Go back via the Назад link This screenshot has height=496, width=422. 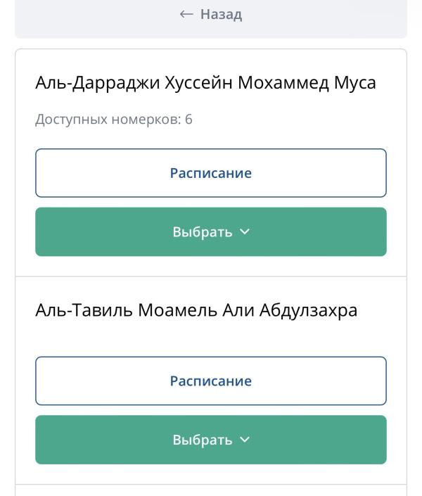(211, 14)
